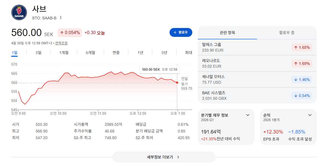Open the 팔로우 중 tab
Image resolution: width=323 pixels, height=166 pixels.
pyautogui.click(x=287, y=33)
